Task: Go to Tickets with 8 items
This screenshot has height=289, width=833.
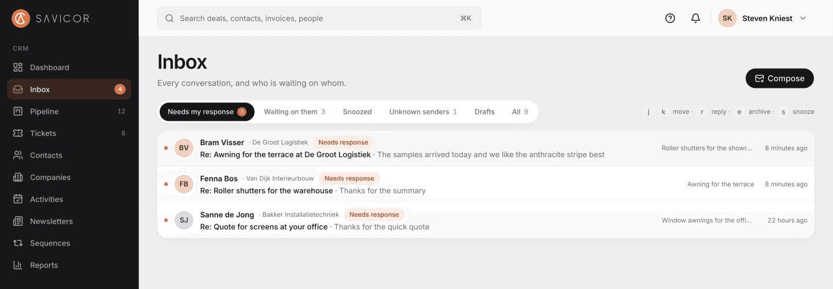Action: [69, 134]
